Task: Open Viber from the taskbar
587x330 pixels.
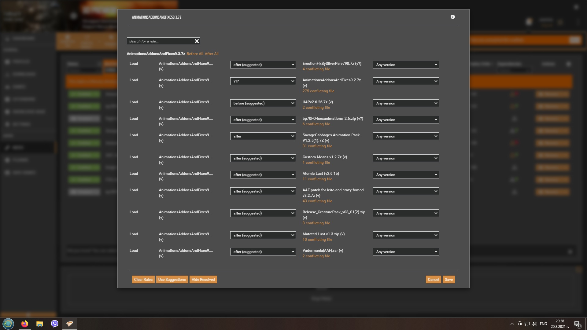Action: tap(55, 324)
